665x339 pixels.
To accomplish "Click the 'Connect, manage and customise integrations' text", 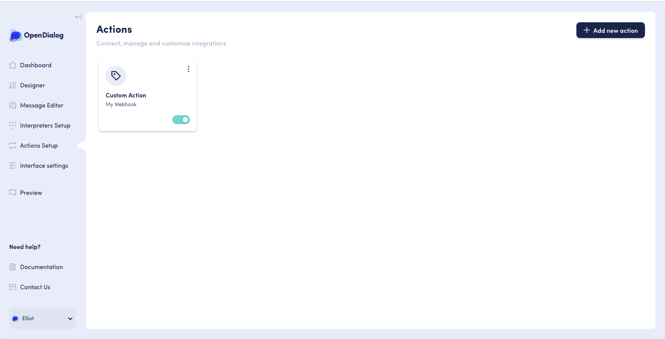I will (x=161, y=43).
